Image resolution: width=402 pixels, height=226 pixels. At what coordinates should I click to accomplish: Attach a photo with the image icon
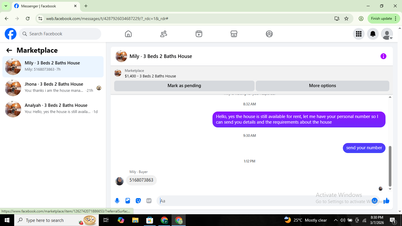coord(128,201)
